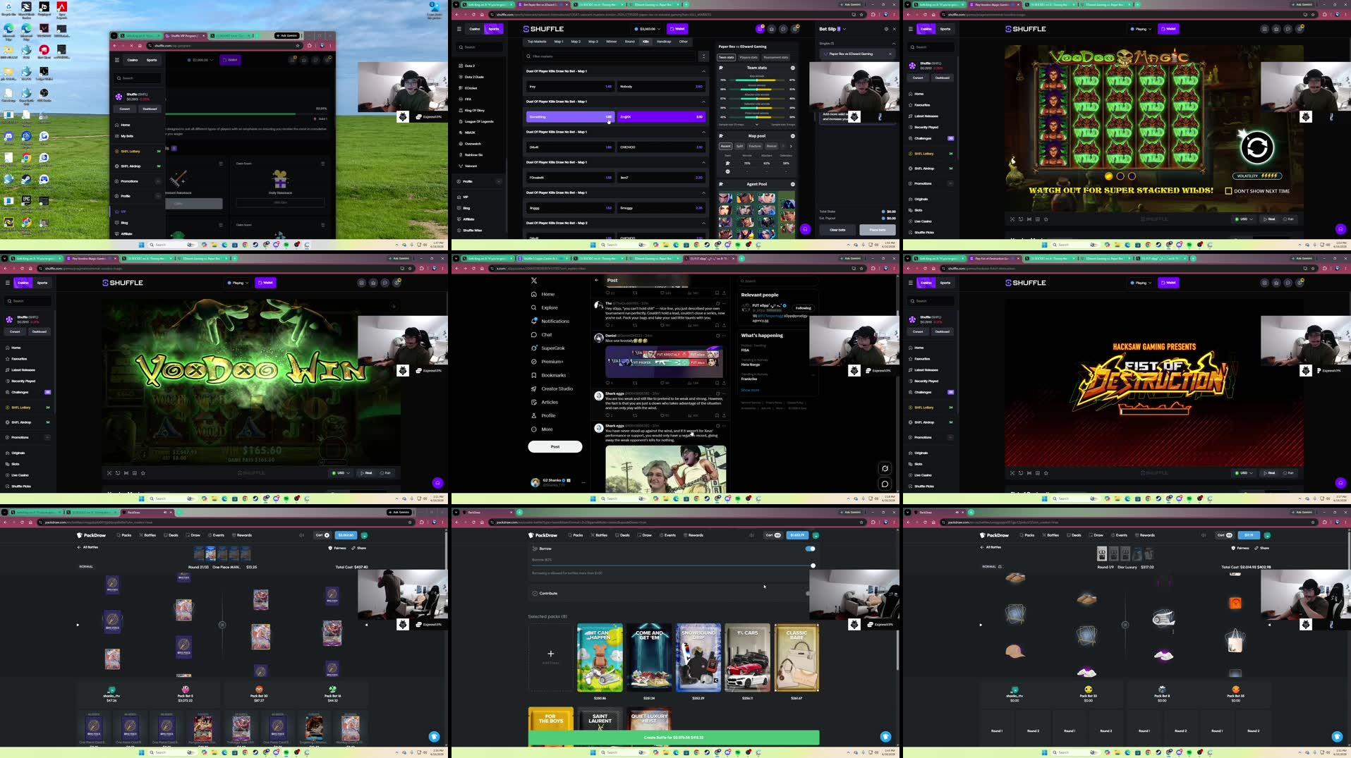
Task: Open Bookmarks in the X sidebar
Action: [548, 375]
